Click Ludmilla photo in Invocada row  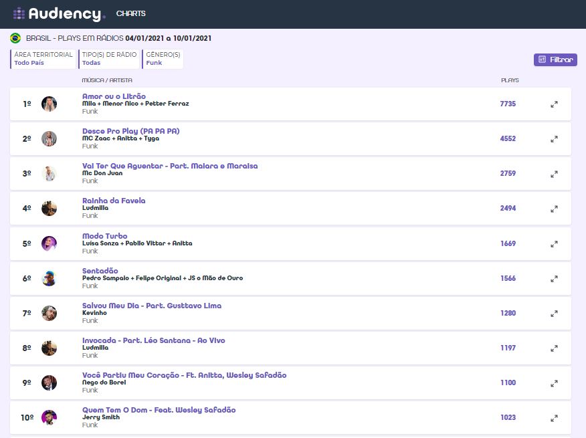pyautogui.click(x=49, y=348)
